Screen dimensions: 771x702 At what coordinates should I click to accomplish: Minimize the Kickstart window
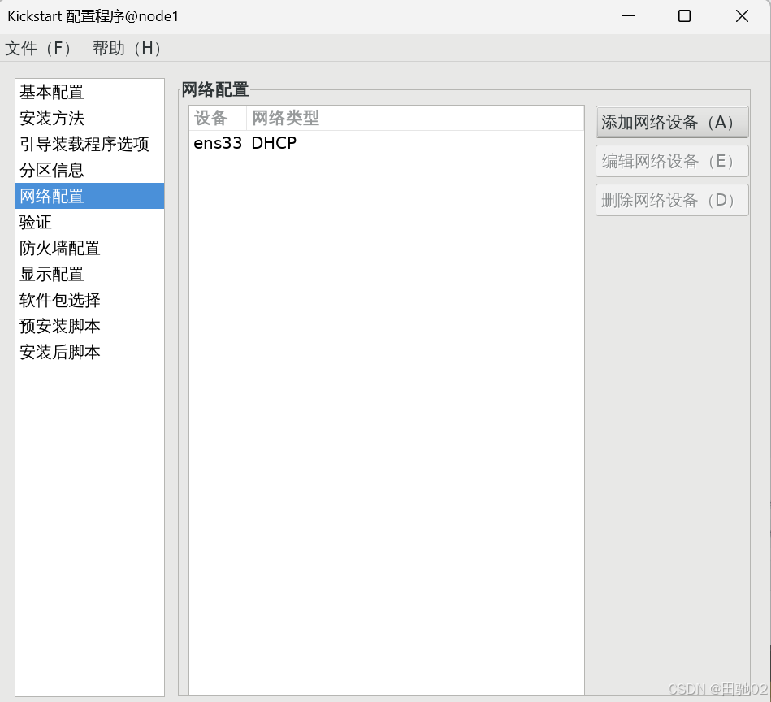pyautogui.click(x=628, y=16)
